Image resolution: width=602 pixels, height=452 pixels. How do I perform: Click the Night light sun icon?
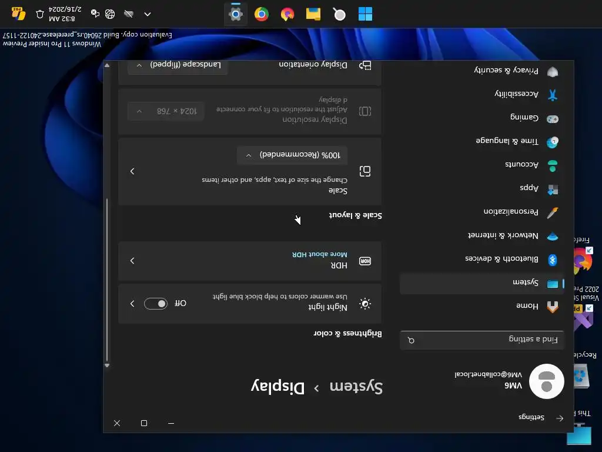coord(364,304)
